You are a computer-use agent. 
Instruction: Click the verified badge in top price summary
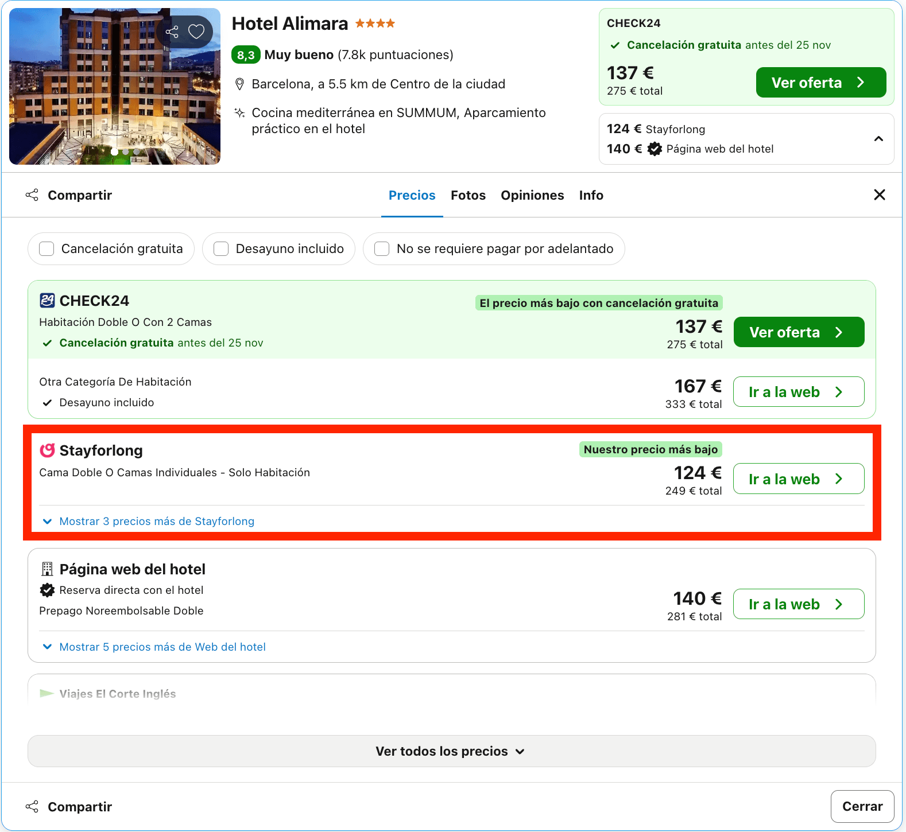tap(655, 149)
